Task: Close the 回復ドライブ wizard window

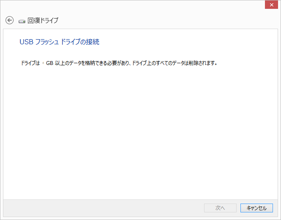Action: click(x=271, y=5)
